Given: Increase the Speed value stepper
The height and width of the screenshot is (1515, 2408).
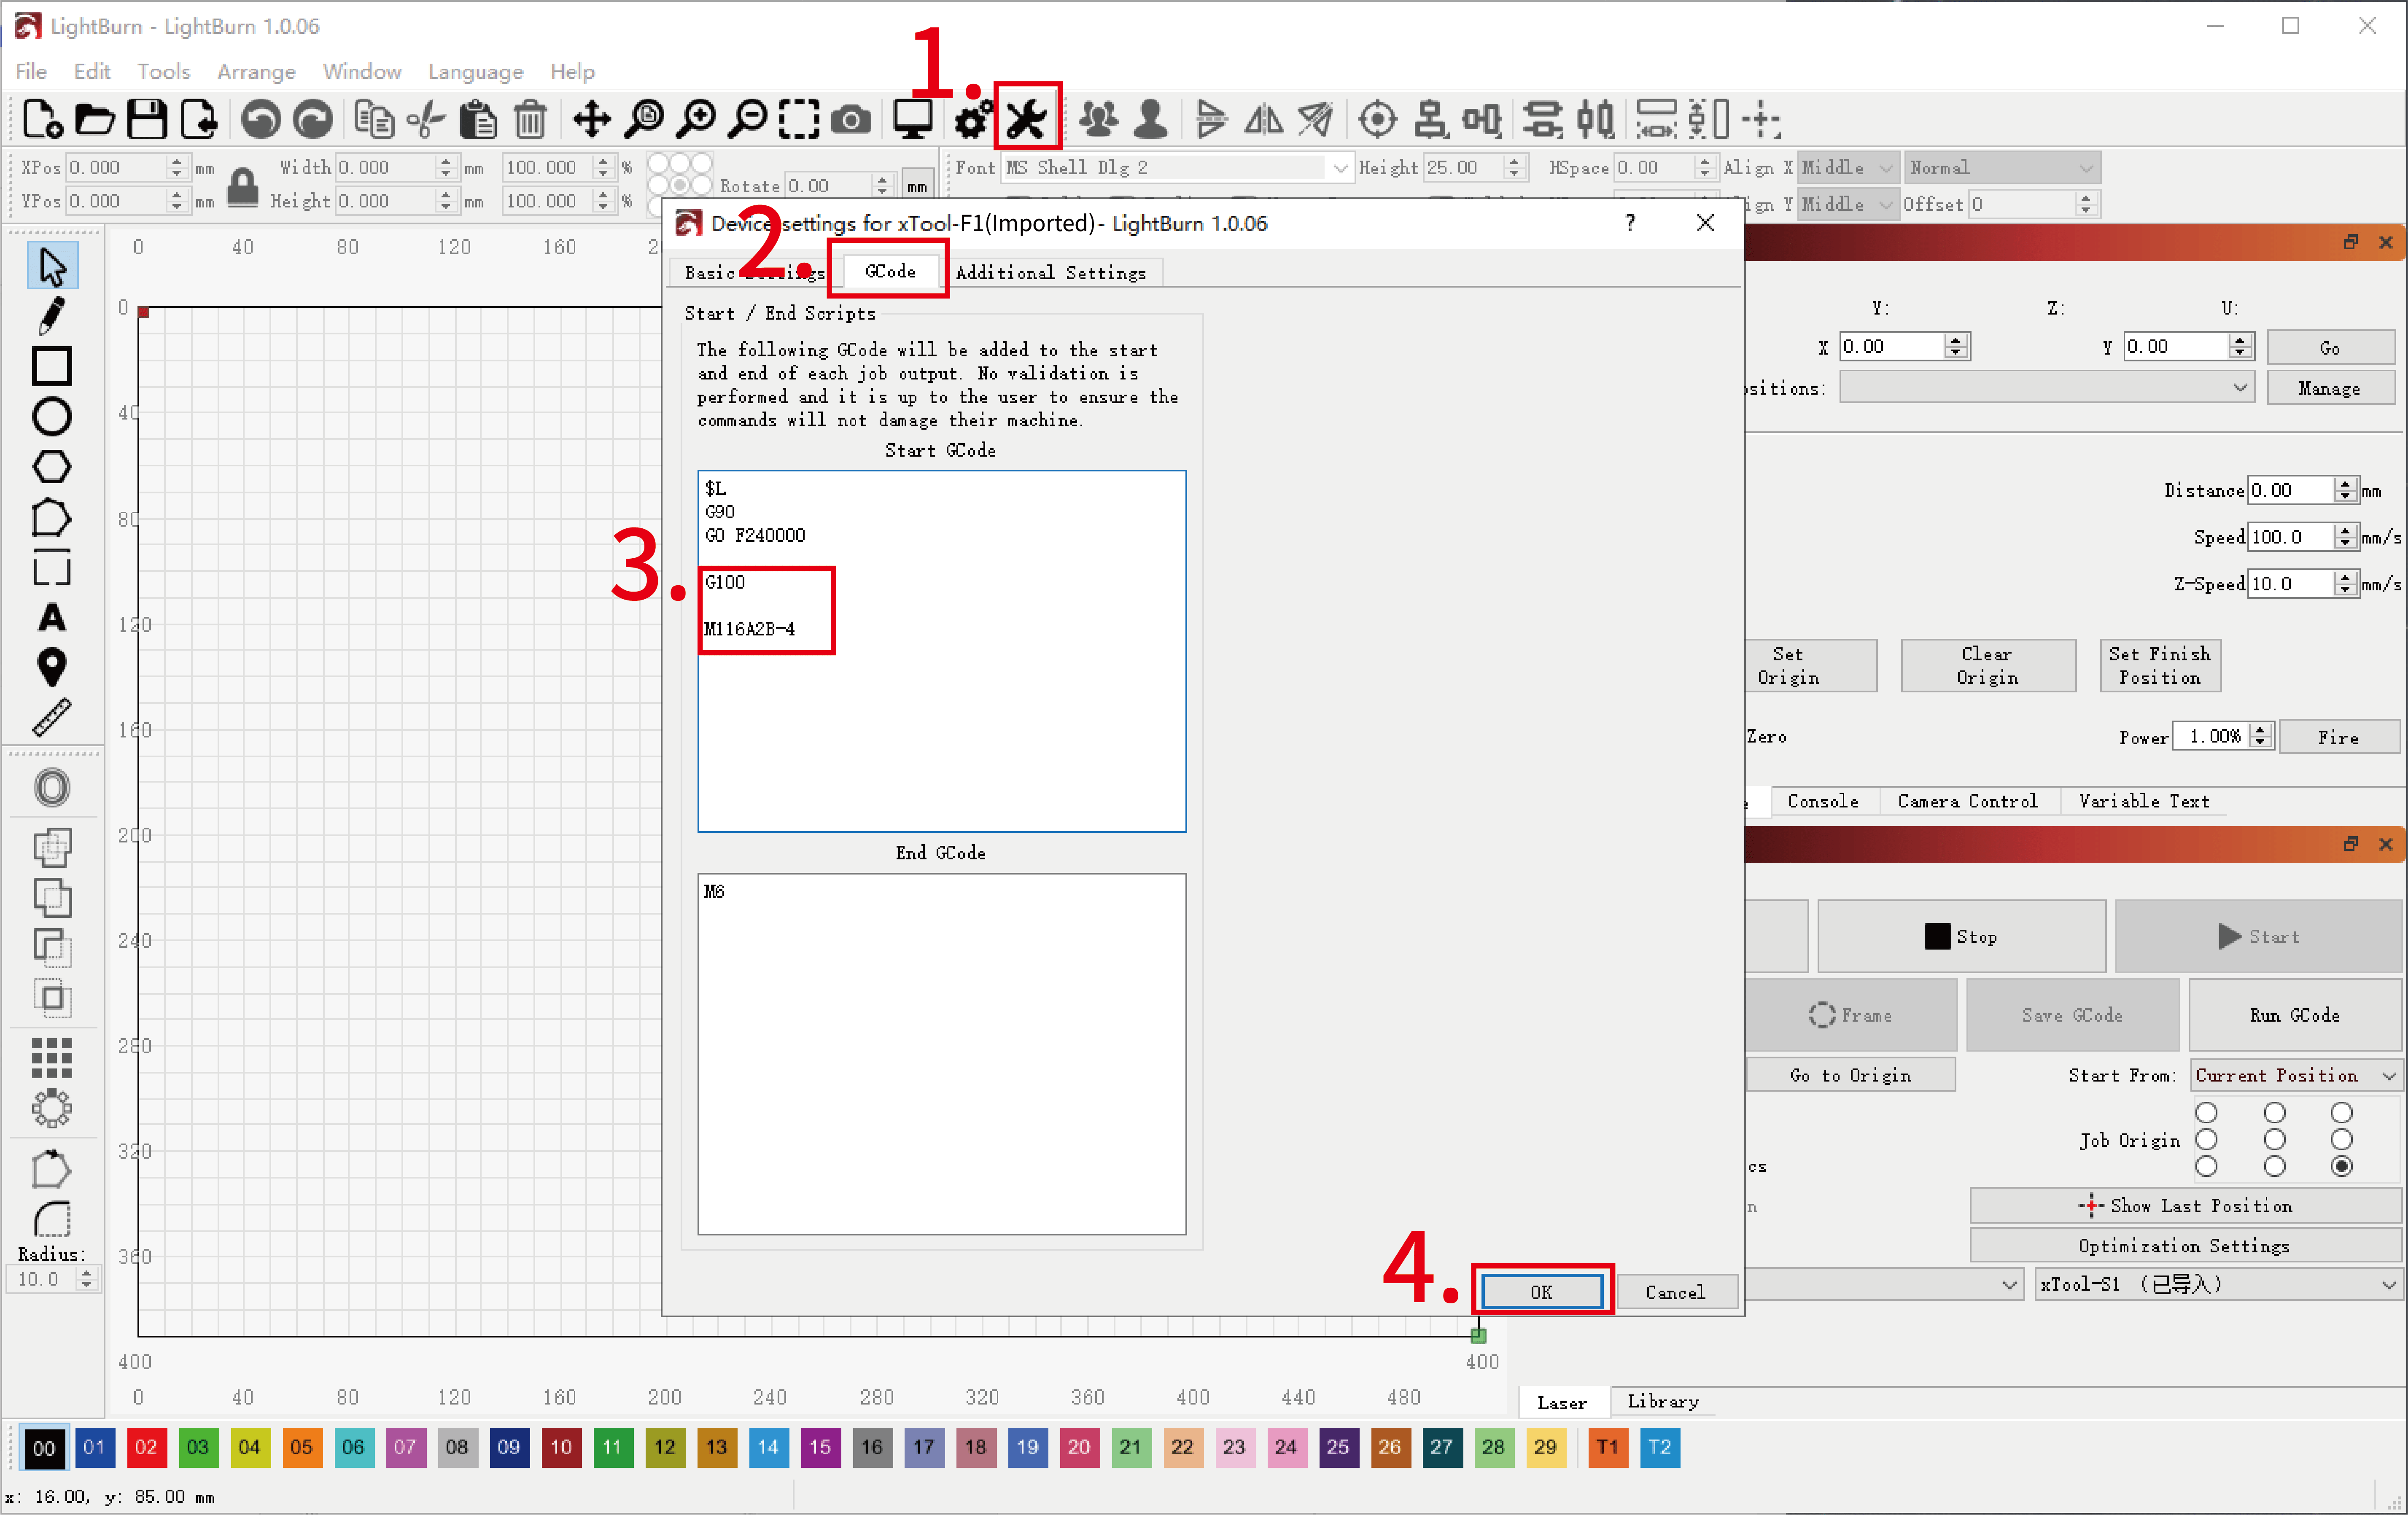Looking at the screenshot, I should (x=2345, y=531).
